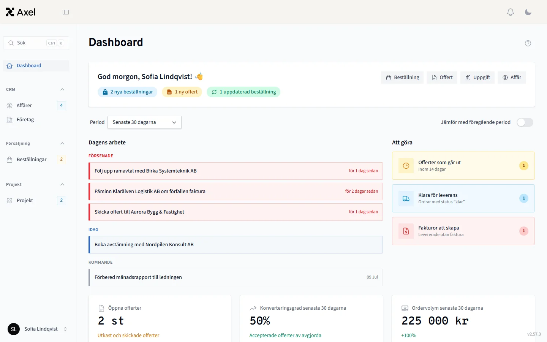Open Beställningar in the sidebar
This screenshot has height=342, width=547.
click(36, 160)
